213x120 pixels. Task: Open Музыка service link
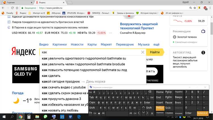144,44
